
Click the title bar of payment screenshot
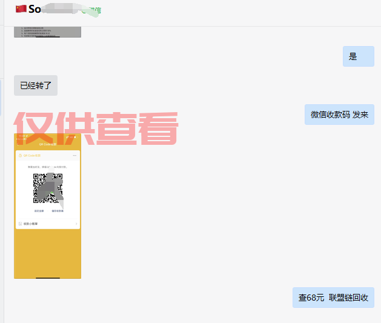[47, 144]
